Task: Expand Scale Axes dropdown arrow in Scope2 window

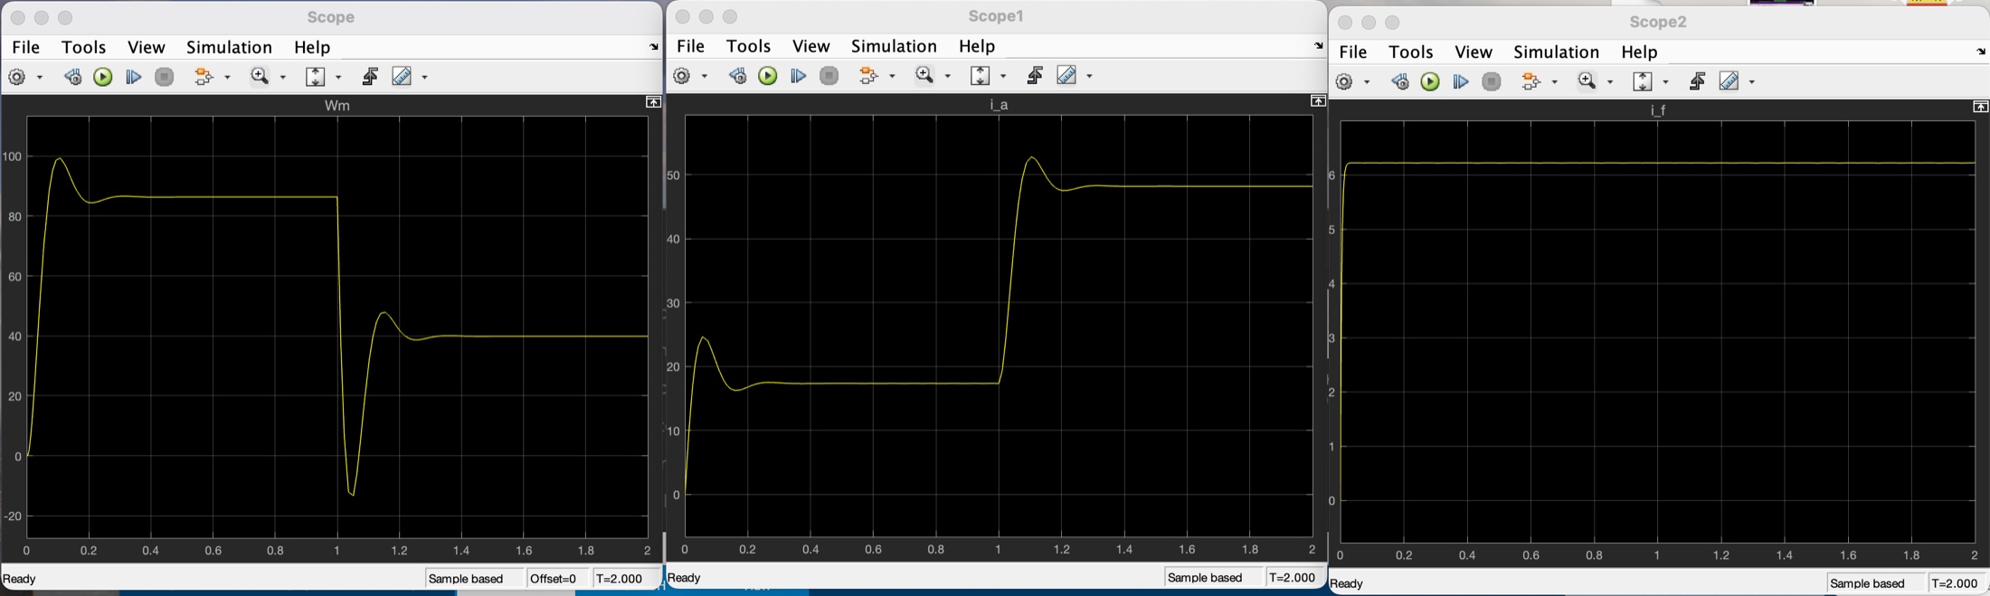Action: [1665, 83]
